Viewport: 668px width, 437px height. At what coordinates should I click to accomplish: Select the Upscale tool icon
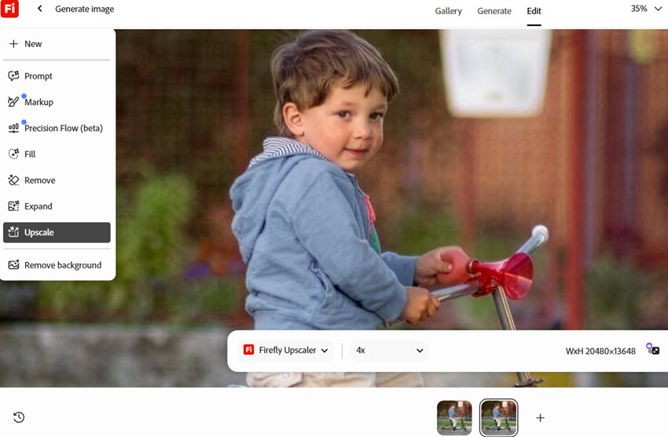click(x=13, y=232)
